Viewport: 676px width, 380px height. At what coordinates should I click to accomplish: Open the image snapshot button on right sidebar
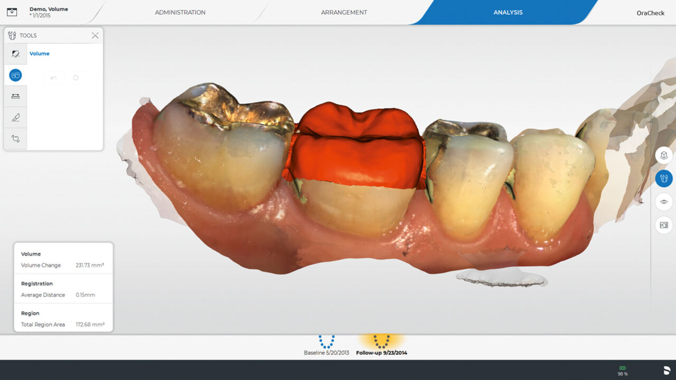click(x=664, y=225)
